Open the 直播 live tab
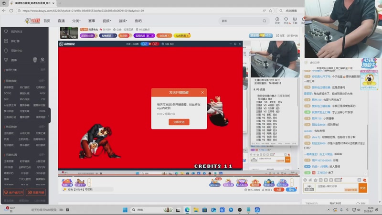Screen dimensions: 382x215 [x=61, y=21]
